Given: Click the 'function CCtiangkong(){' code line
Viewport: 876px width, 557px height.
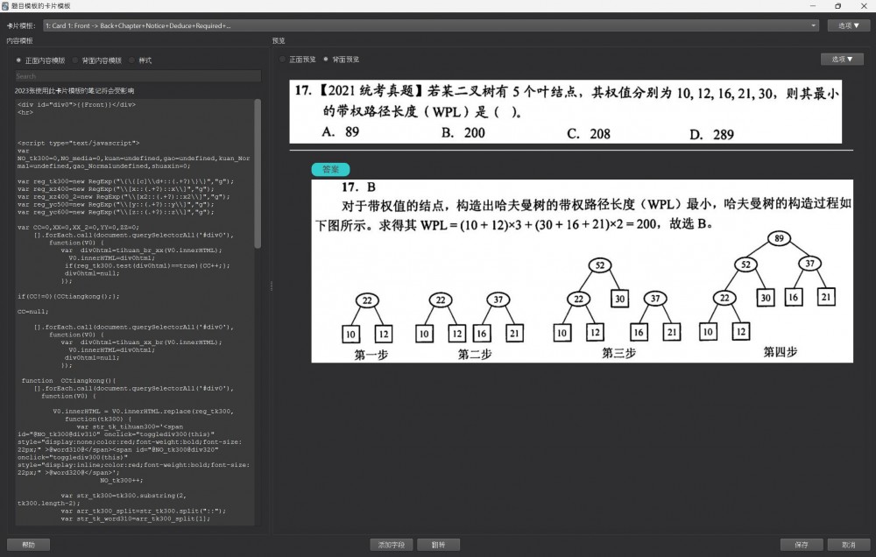Looking at the screenshot, I should point(68,380).
